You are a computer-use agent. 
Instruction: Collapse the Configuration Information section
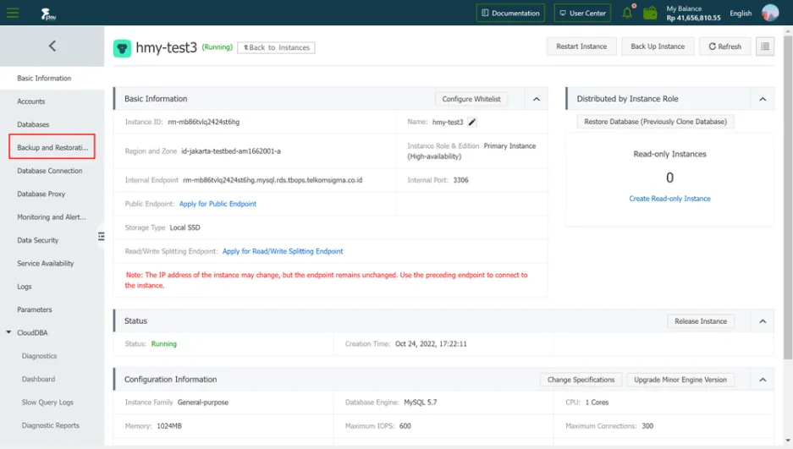tap(763, 380)
